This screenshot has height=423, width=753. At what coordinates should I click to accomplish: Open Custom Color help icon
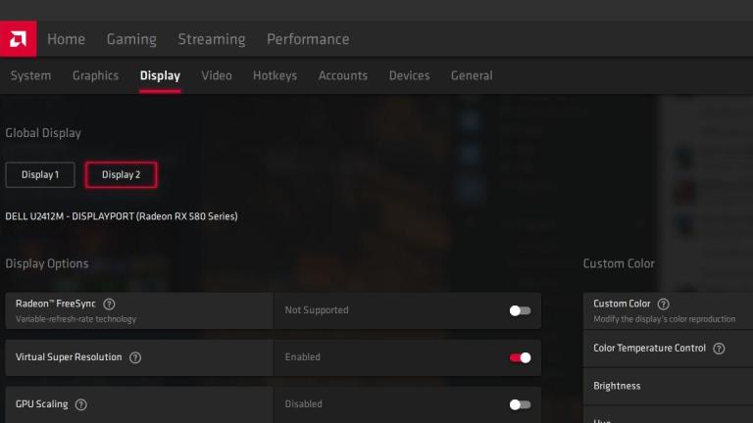point(663,305)
